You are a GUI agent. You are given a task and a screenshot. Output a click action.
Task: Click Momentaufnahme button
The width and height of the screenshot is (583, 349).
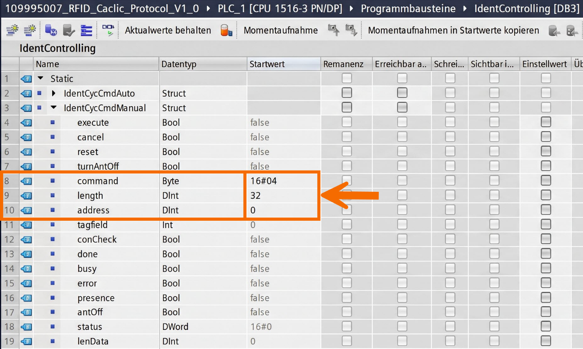(281, 30)
